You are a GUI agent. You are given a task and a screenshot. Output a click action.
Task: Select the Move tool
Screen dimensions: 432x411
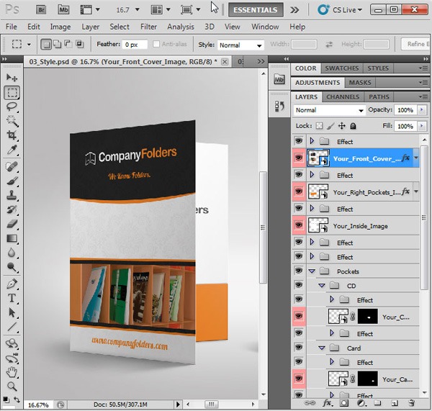[x=12, y=77]
